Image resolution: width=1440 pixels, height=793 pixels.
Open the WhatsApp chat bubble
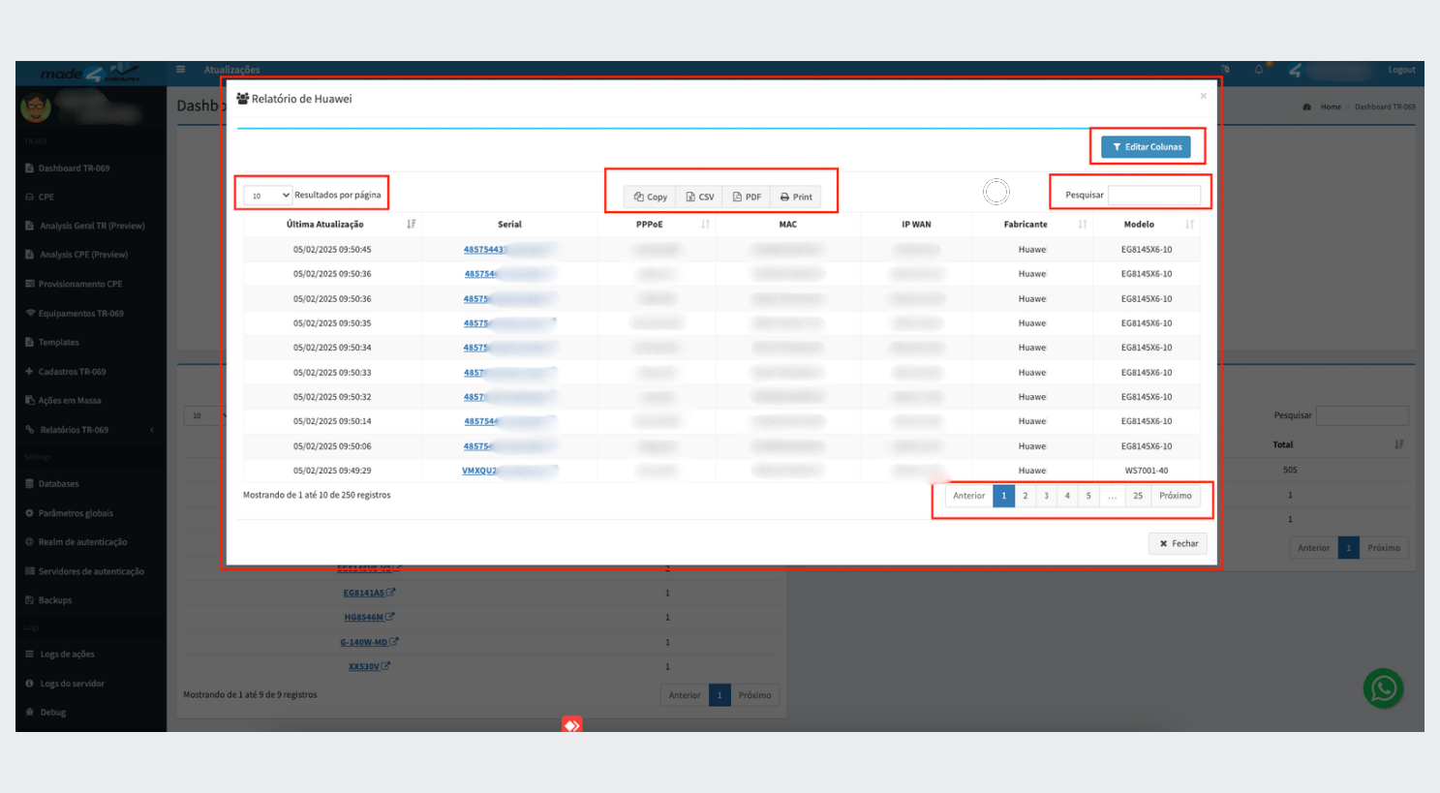coord(1383,688)
